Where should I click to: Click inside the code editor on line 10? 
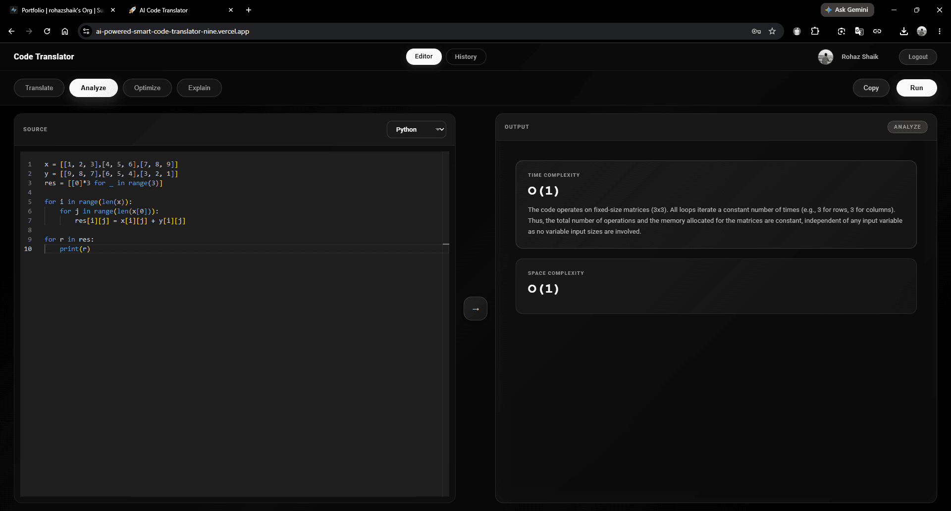click(x=248, y=249)
